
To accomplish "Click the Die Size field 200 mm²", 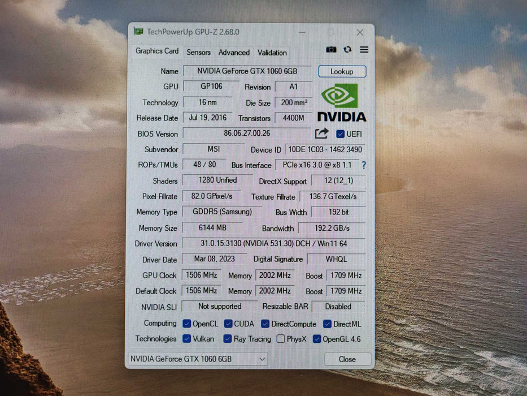I will (294, 102).
